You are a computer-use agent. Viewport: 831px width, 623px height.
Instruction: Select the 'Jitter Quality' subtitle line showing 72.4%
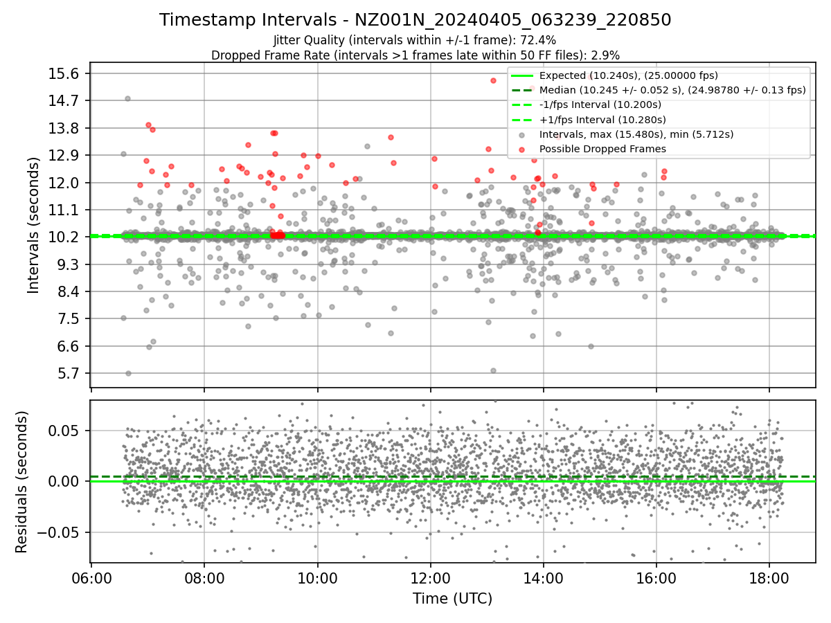click(x=415, y=40)
